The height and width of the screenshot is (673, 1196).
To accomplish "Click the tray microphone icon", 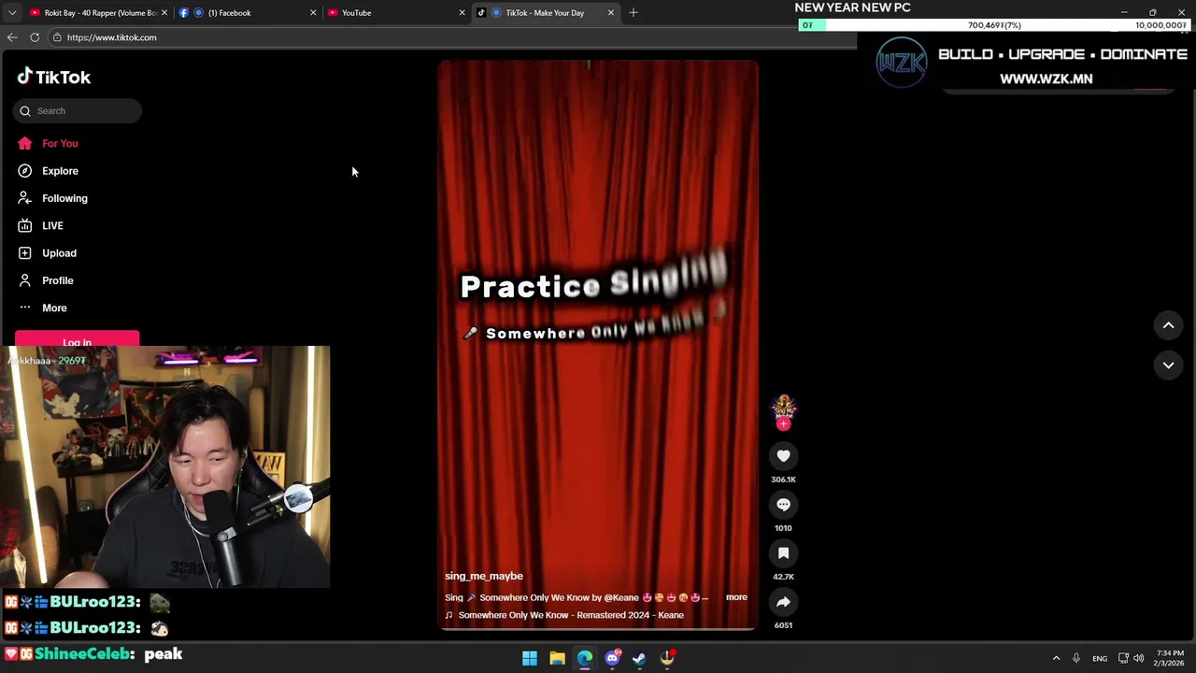I will click(1076, 658).
